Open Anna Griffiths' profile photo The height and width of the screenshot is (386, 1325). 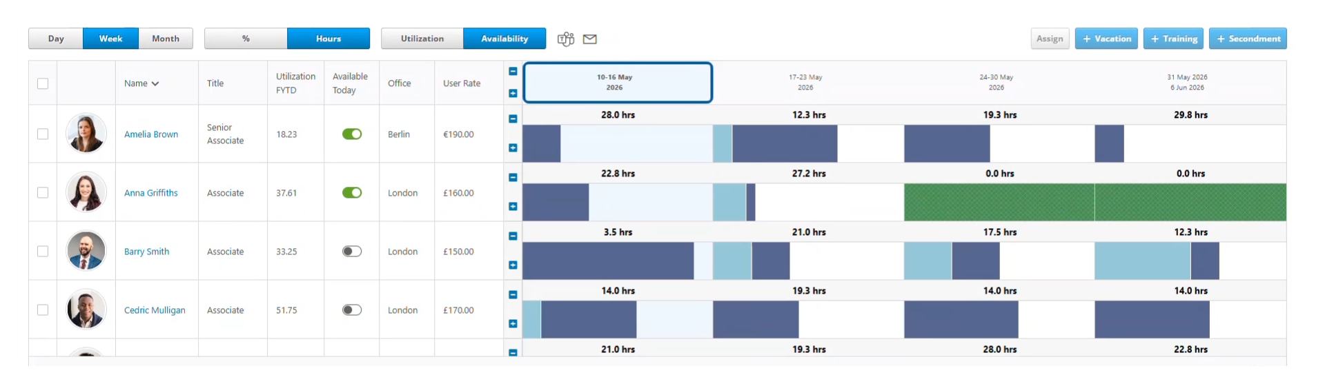click(x=86, y=192)
